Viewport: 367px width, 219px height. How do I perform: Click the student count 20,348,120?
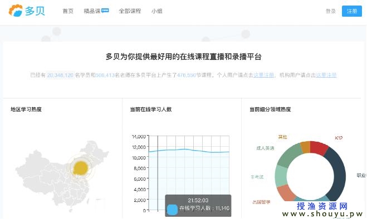pos(60,75)
